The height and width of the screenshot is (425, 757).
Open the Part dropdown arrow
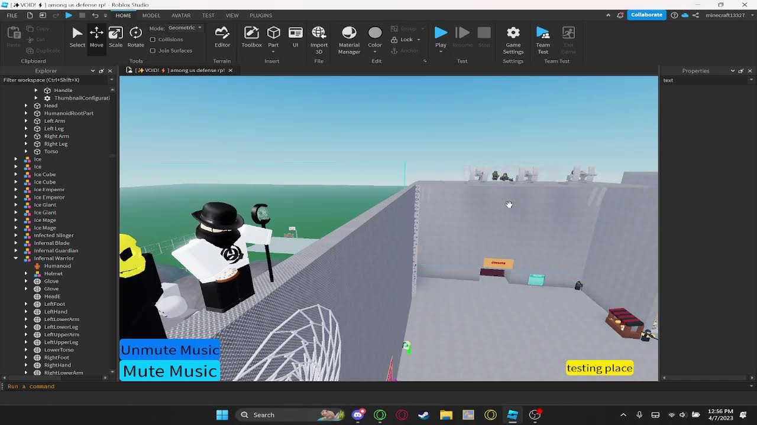pos(273,52)
